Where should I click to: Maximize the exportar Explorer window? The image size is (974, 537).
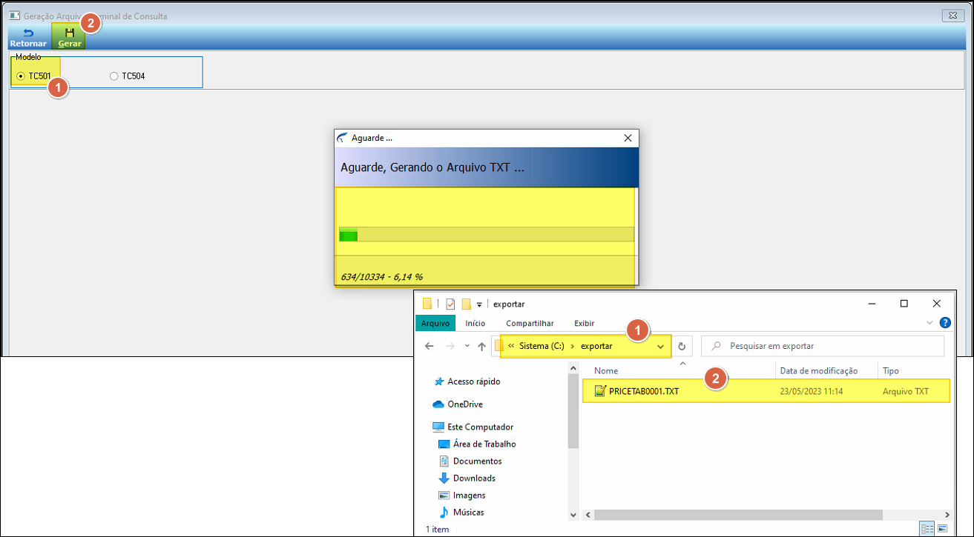(904, 304)
